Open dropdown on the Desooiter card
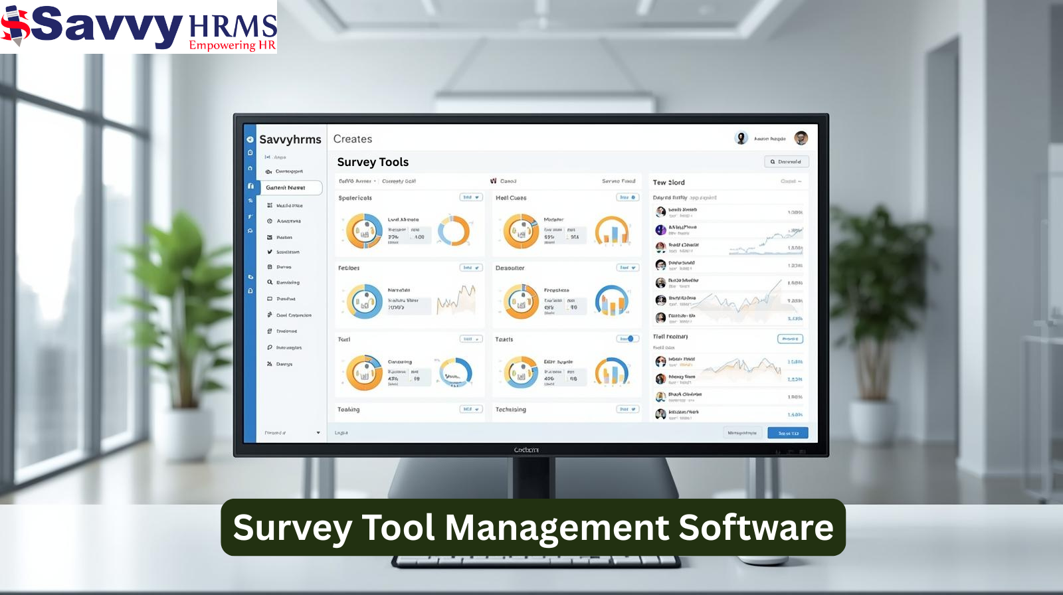This screenshot has height=595, width=1063. (x=628, y=268)
